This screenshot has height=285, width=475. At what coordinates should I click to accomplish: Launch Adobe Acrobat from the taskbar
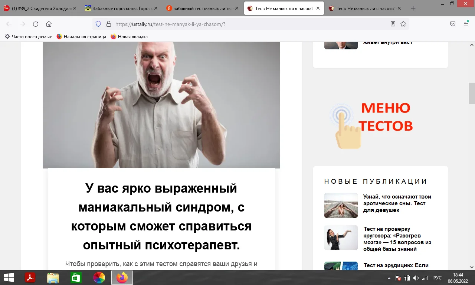point(30,277)
